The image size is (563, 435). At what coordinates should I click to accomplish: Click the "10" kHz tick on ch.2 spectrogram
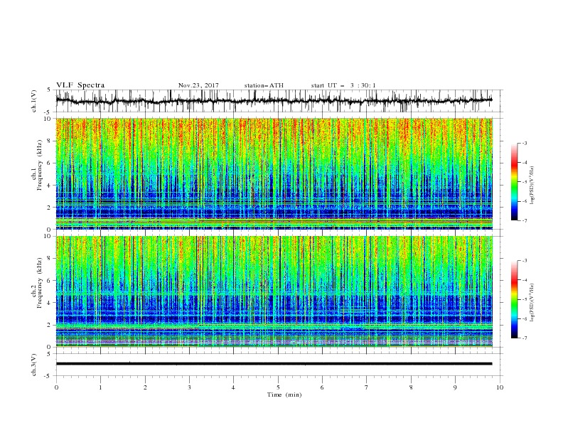48,236
